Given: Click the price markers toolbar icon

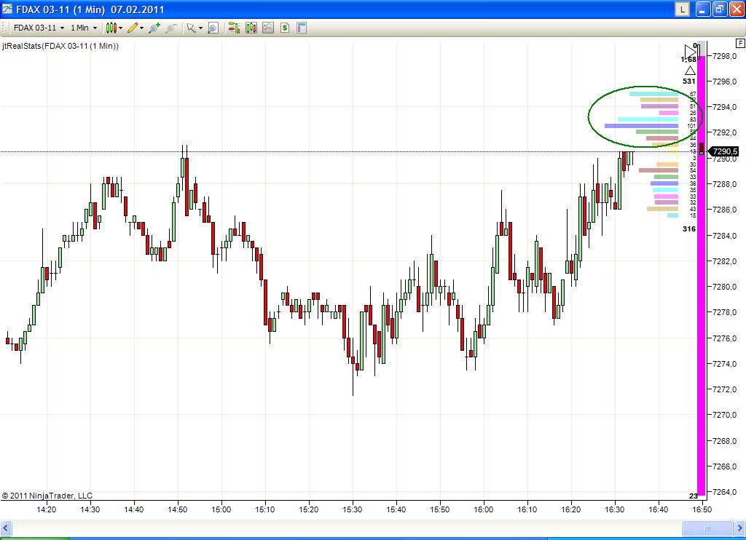Looking at the screenshot, I should point(233,28).
